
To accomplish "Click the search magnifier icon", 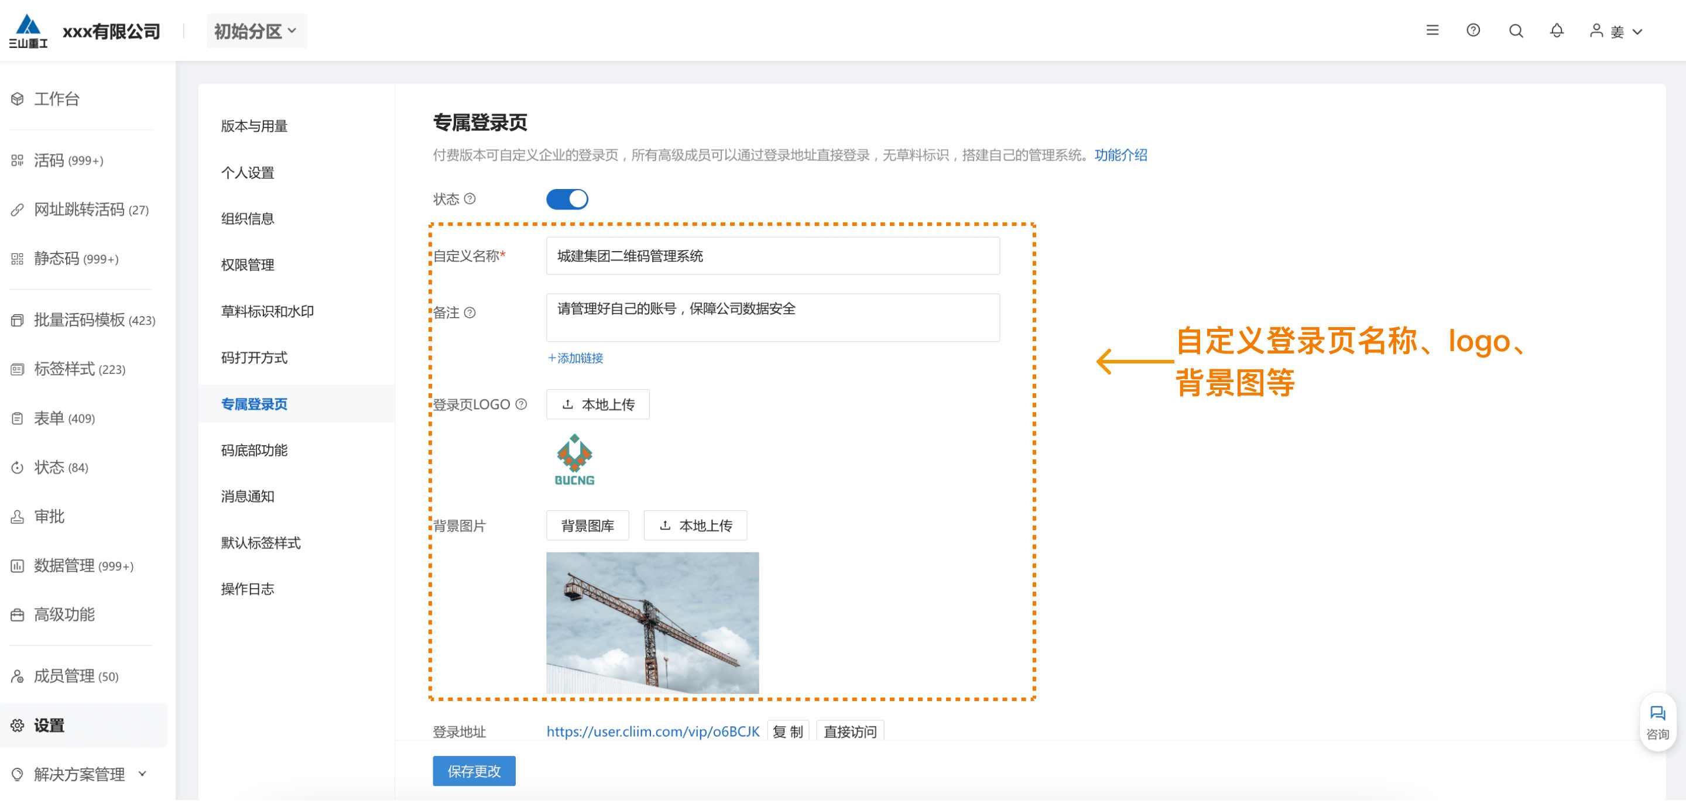I will point(1516,31).
